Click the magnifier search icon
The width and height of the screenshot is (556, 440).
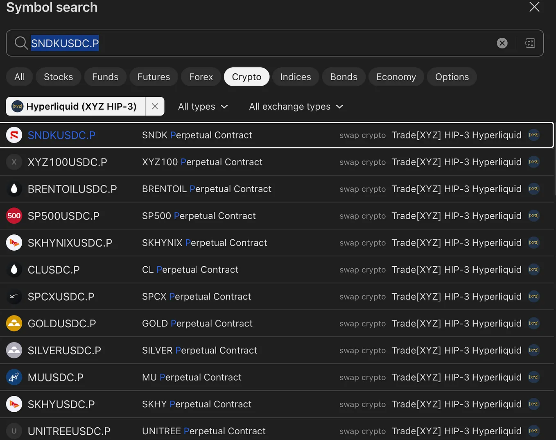21,43
